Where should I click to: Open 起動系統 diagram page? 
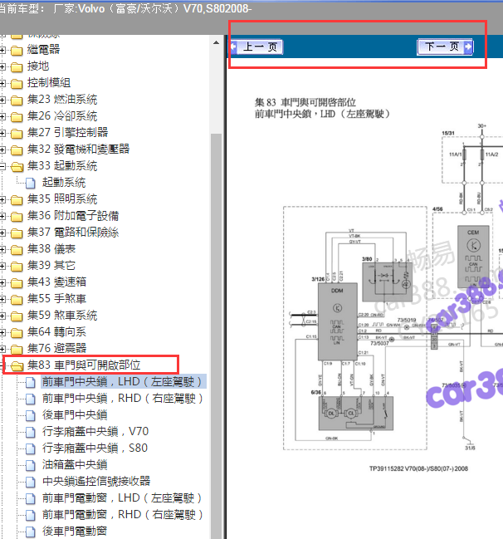(64, 183)
